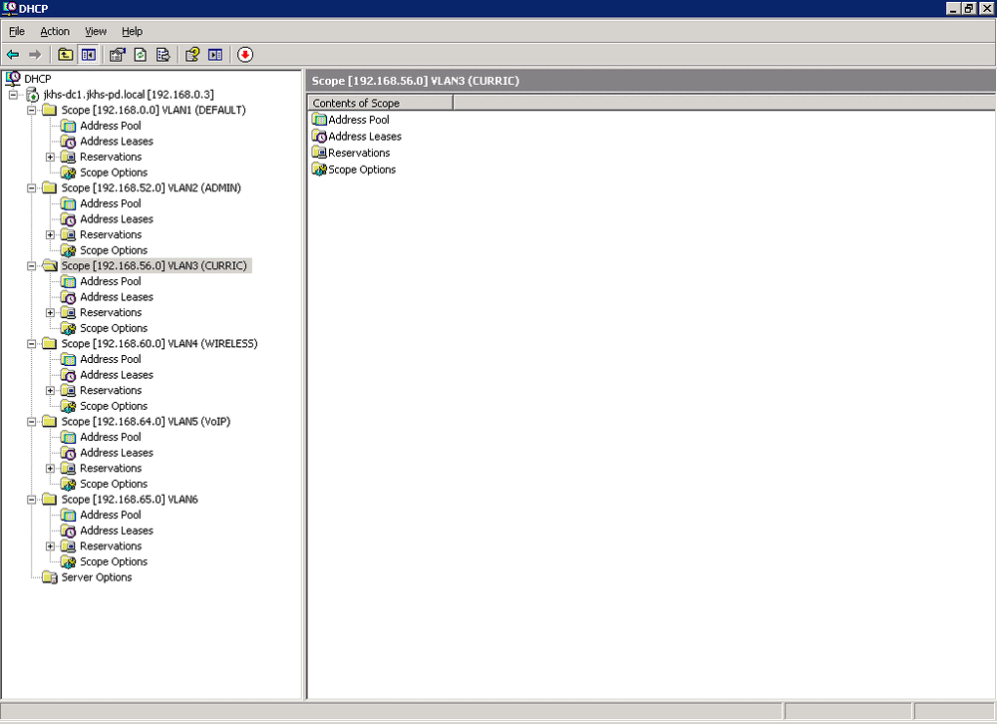
Task: Expand Reservations under VLAN5 (VoIP) scope
Action: coord(50,469)
